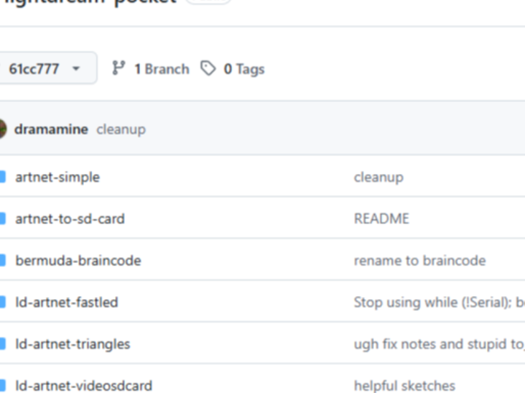525x393 pixels.
Task: Click the branch icon beside 1 Branch
Action: (x=119, y=68)
